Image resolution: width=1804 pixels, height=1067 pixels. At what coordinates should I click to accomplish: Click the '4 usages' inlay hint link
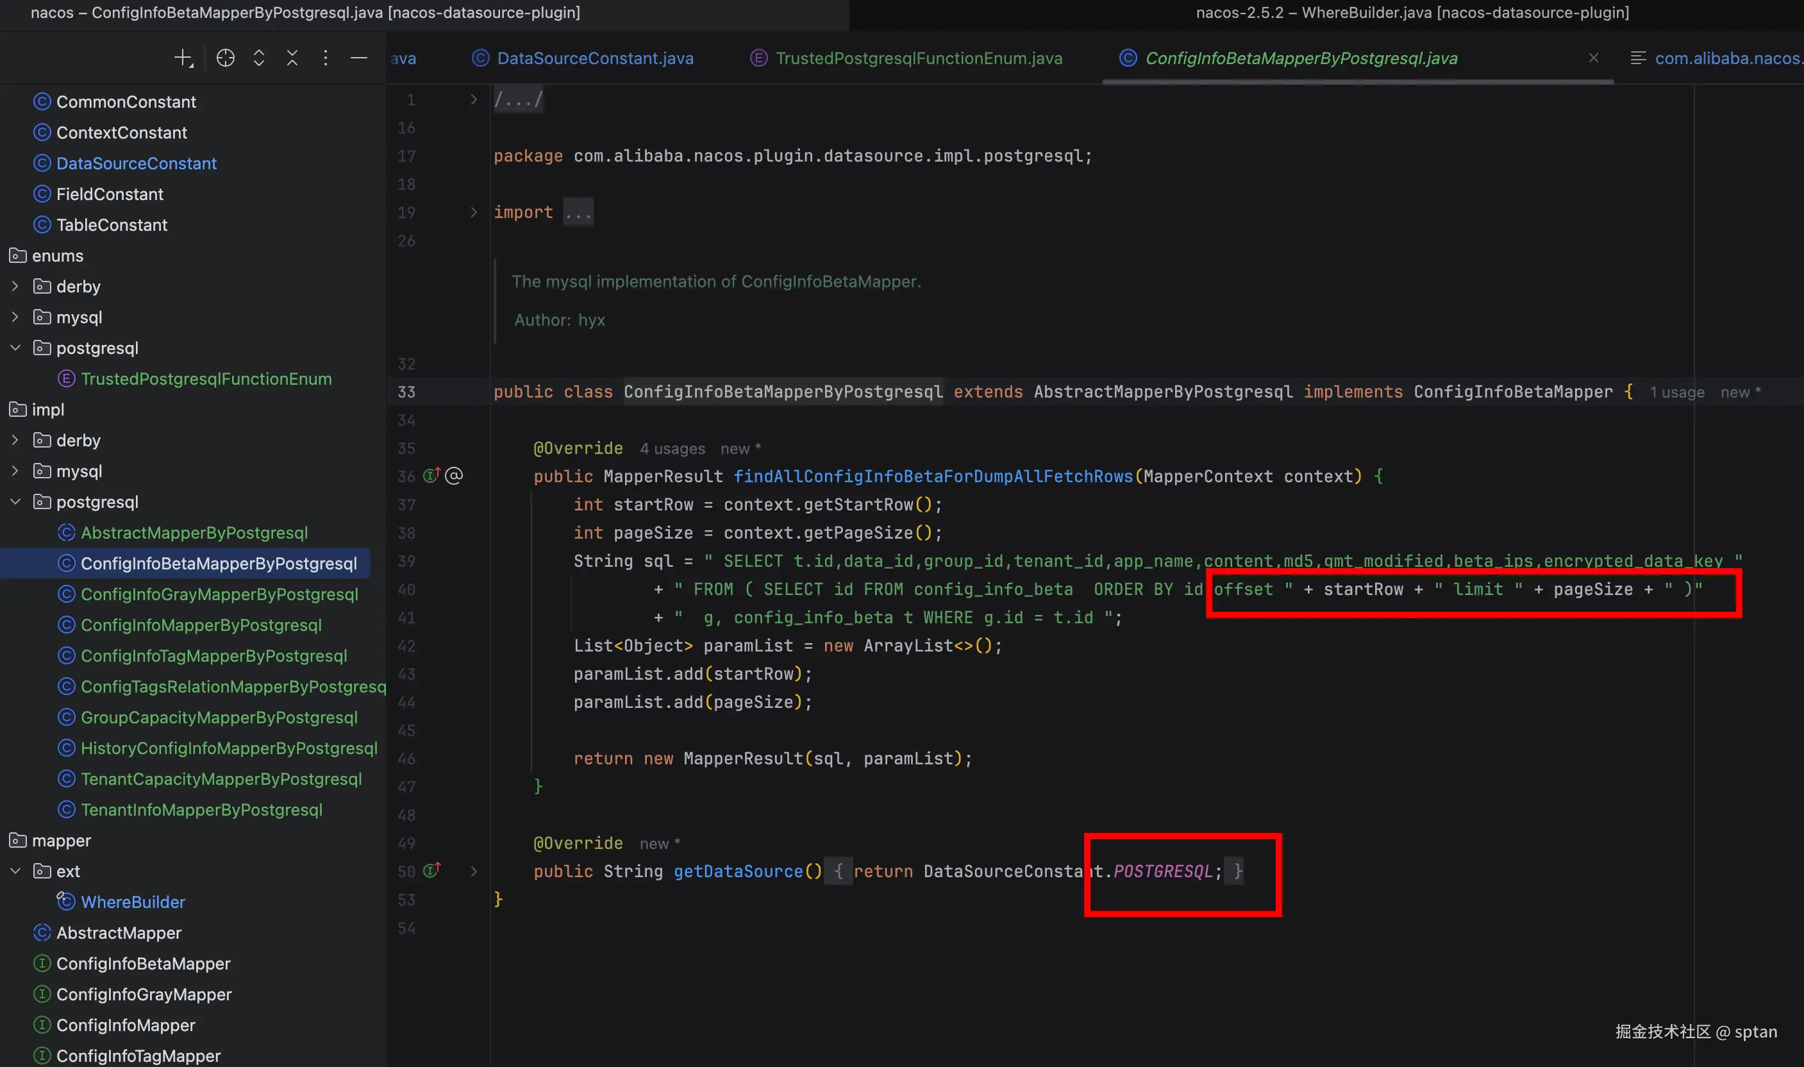pyautogui.click(x=672, y=449)
